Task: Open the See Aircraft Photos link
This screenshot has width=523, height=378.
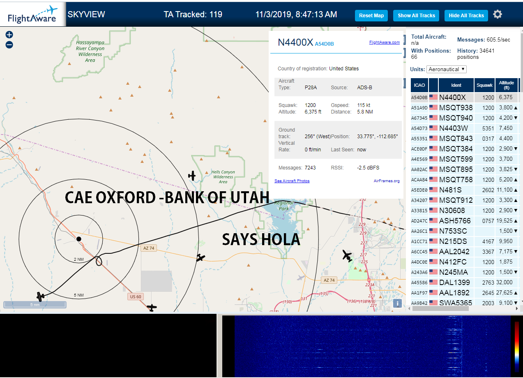Action: [x=292, y=181]
